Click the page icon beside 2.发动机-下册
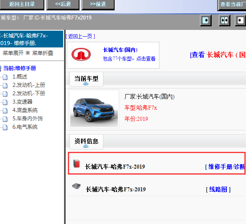This screenshot has height=224, width=246. click(x=5, y=94)
